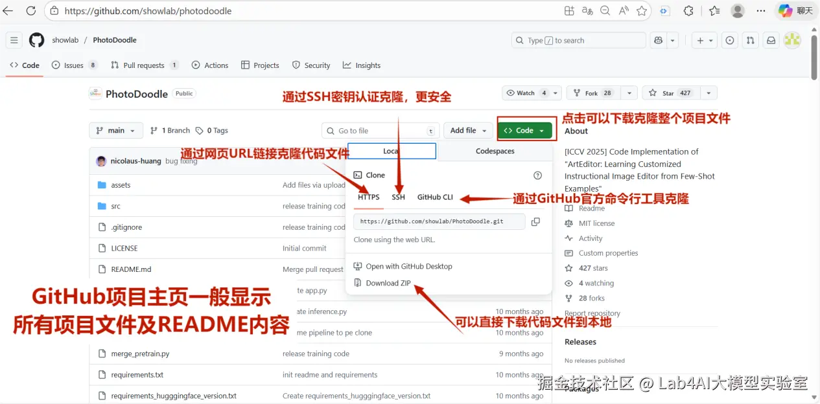Open the Clone help question icon
The height and width of the screenshot is (404, 820).
click(x=537, y=175)
